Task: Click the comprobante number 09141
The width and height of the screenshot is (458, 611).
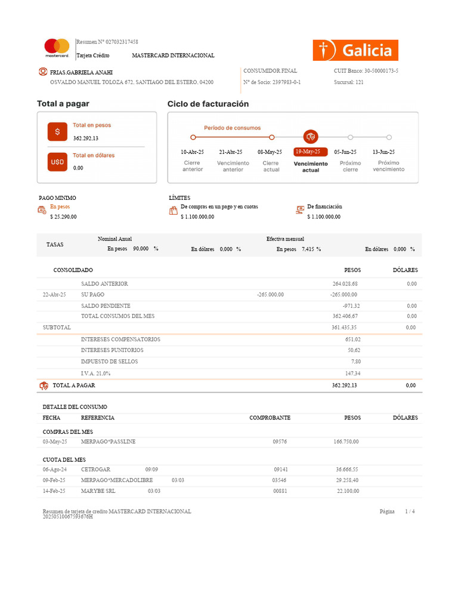Action: point(281,470)
